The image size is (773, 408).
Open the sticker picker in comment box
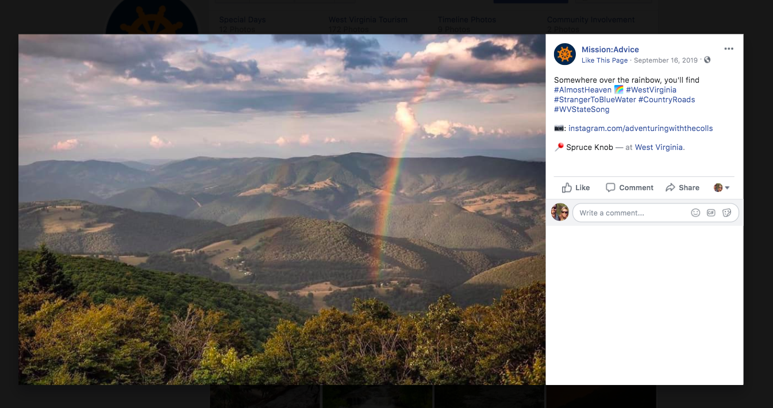click(726, 213)
